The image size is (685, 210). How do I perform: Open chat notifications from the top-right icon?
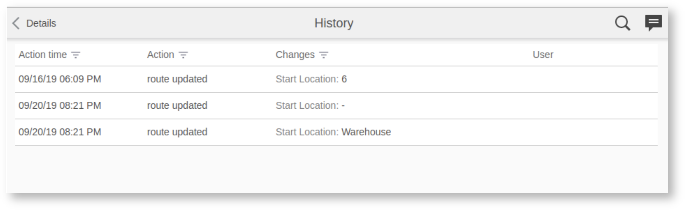point(654,23)
